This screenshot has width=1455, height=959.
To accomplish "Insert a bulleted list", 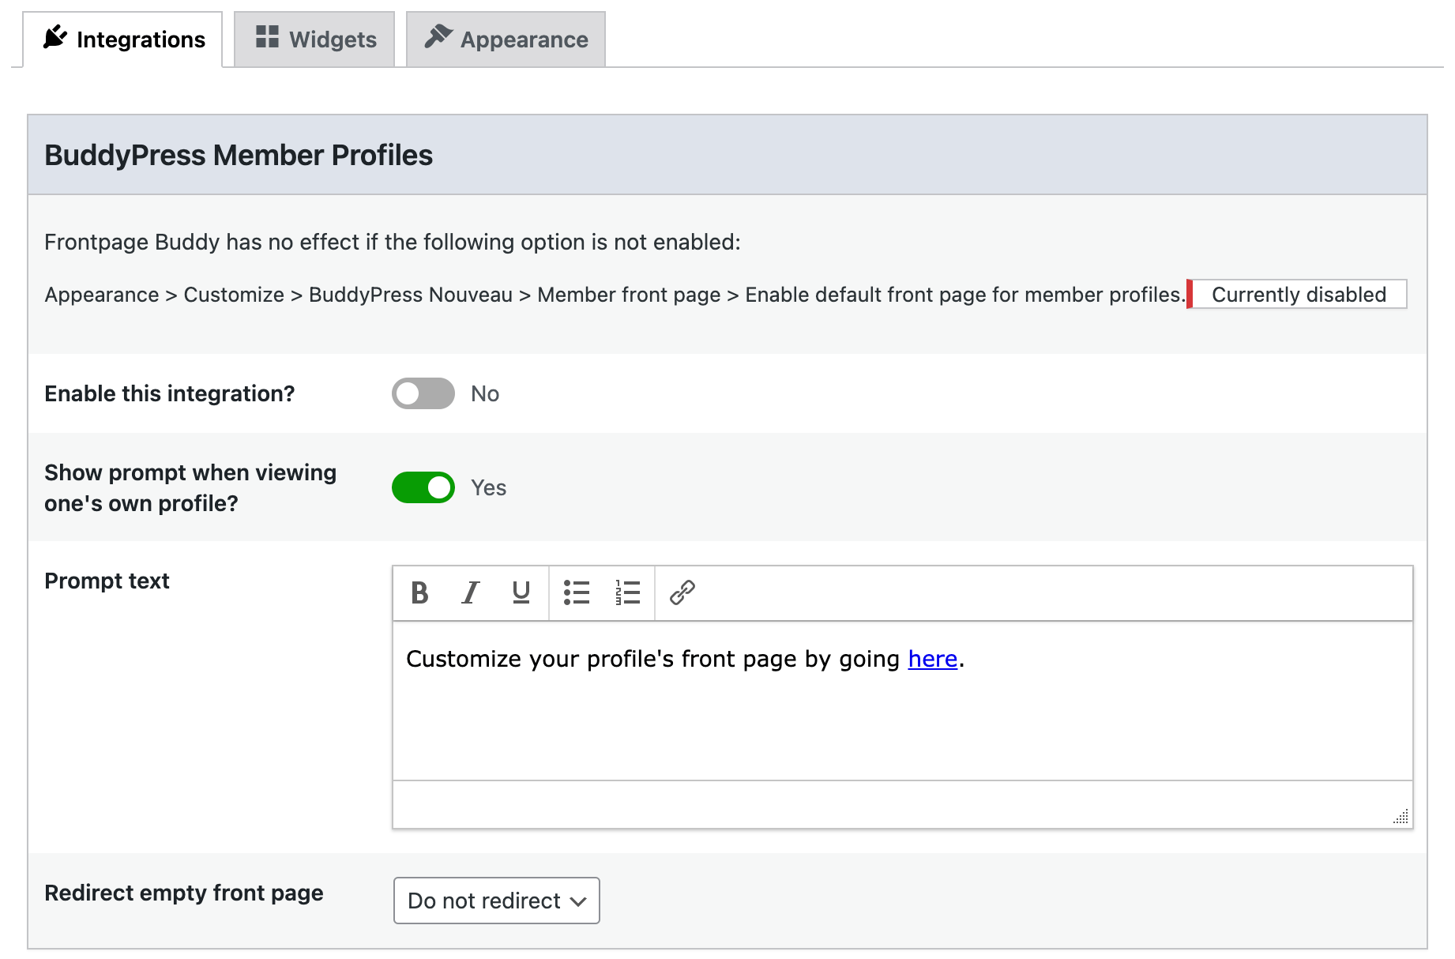I will (x=577, y=592).
